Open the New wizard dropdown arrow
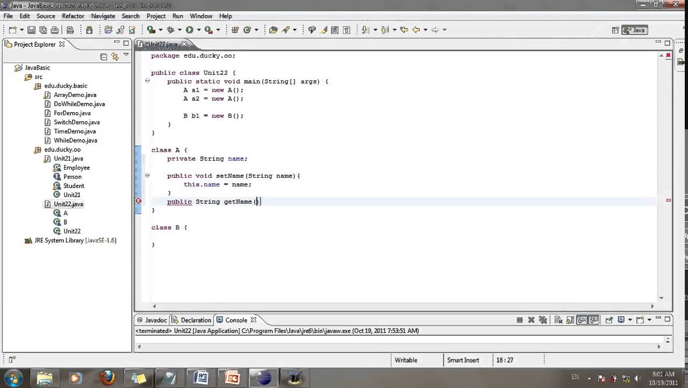This screenshot has height=388, width=688. (22, 30)
